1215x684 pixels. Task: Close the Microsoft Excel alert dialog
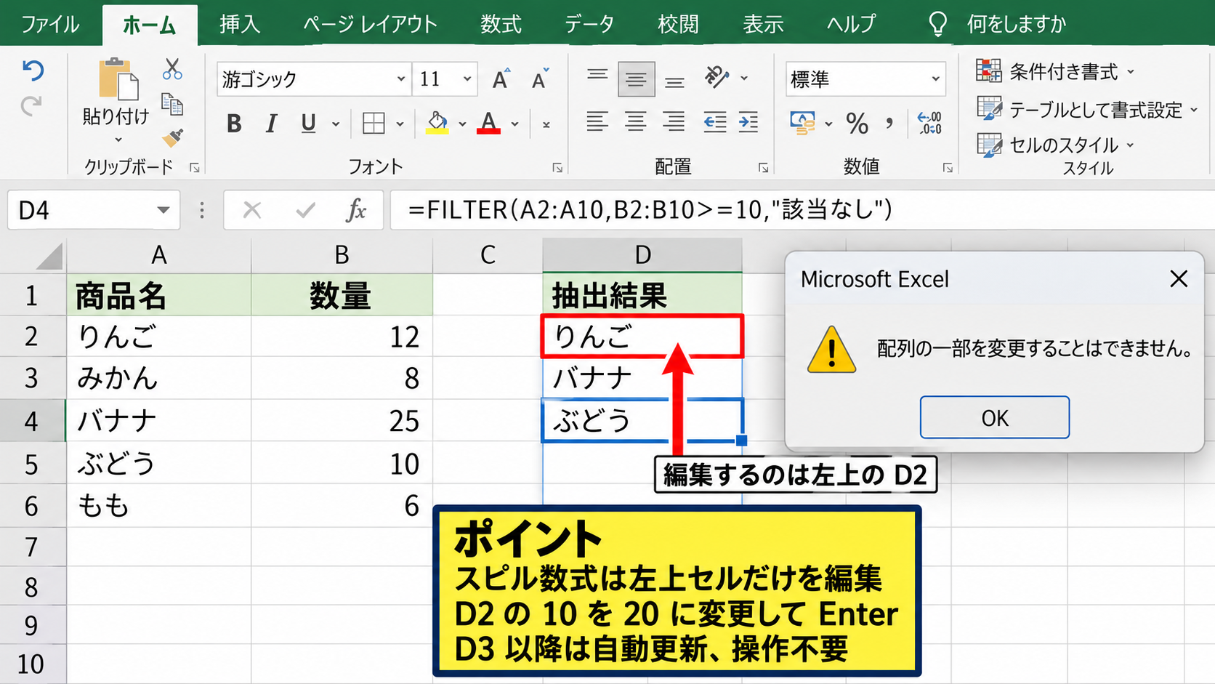point(1179,278)
